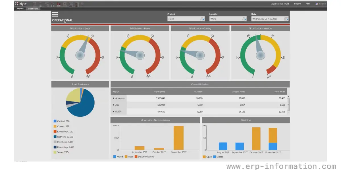Click the Log Out link
Viewport: 341px width, 170px height.
pyautogui.click(x=298, y=4)
